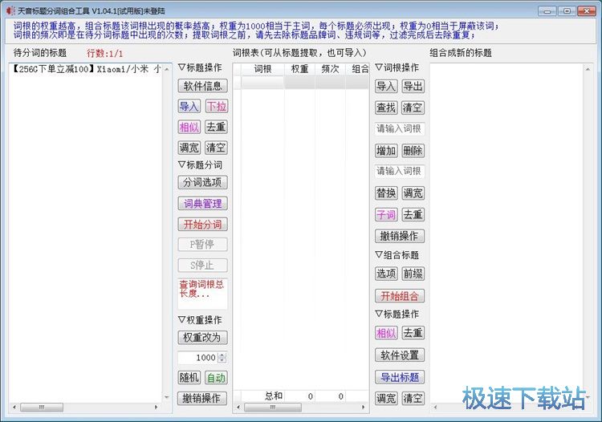This screenshot has width=602, height=422.
Task: Click the 权重 column header
Action: [x=299, y=69]
